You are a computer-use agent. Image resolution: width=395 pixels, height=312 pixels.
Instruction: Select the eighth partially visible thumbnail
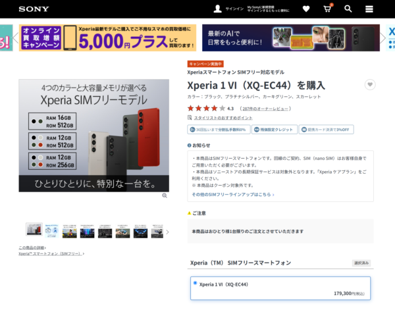pos(157,231)
